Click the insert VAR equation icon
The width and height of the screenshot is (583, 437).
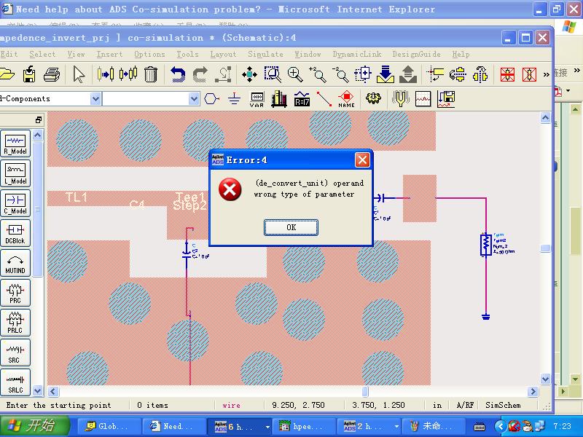coord(257,100)
